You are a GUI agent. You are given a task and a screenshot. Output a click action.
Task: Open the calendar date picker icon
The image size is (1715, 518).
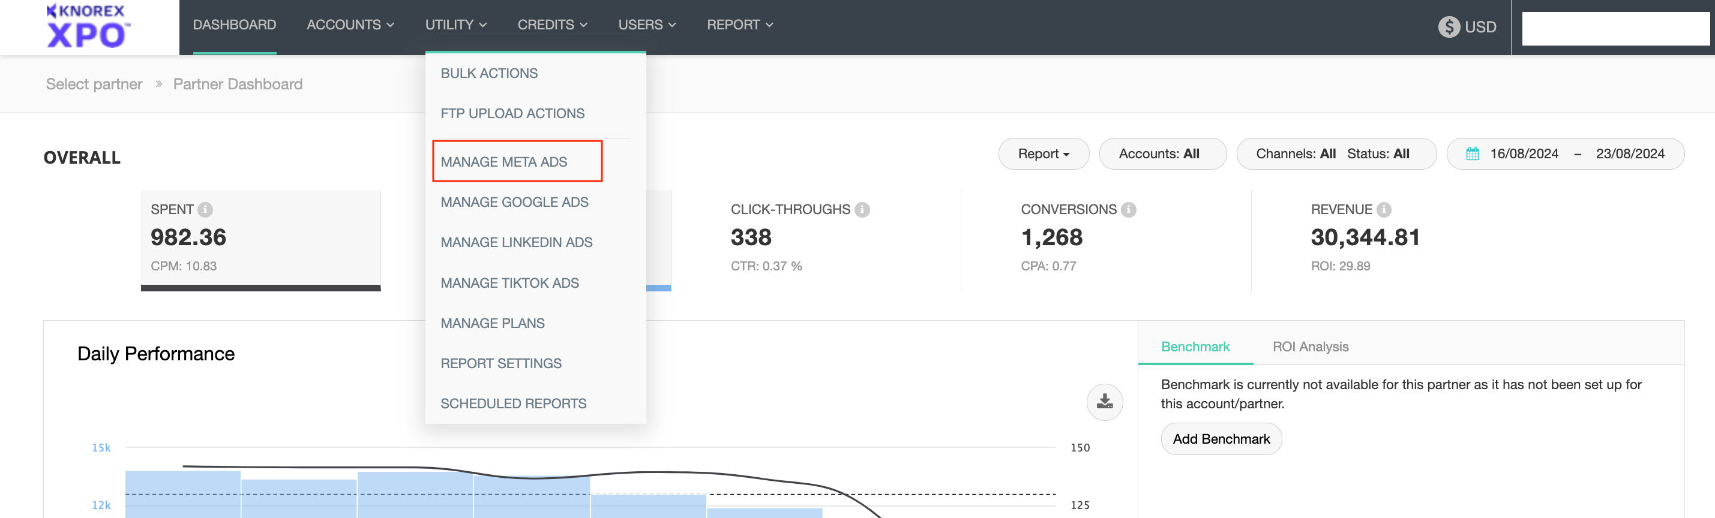click(x=1472, y=153)
